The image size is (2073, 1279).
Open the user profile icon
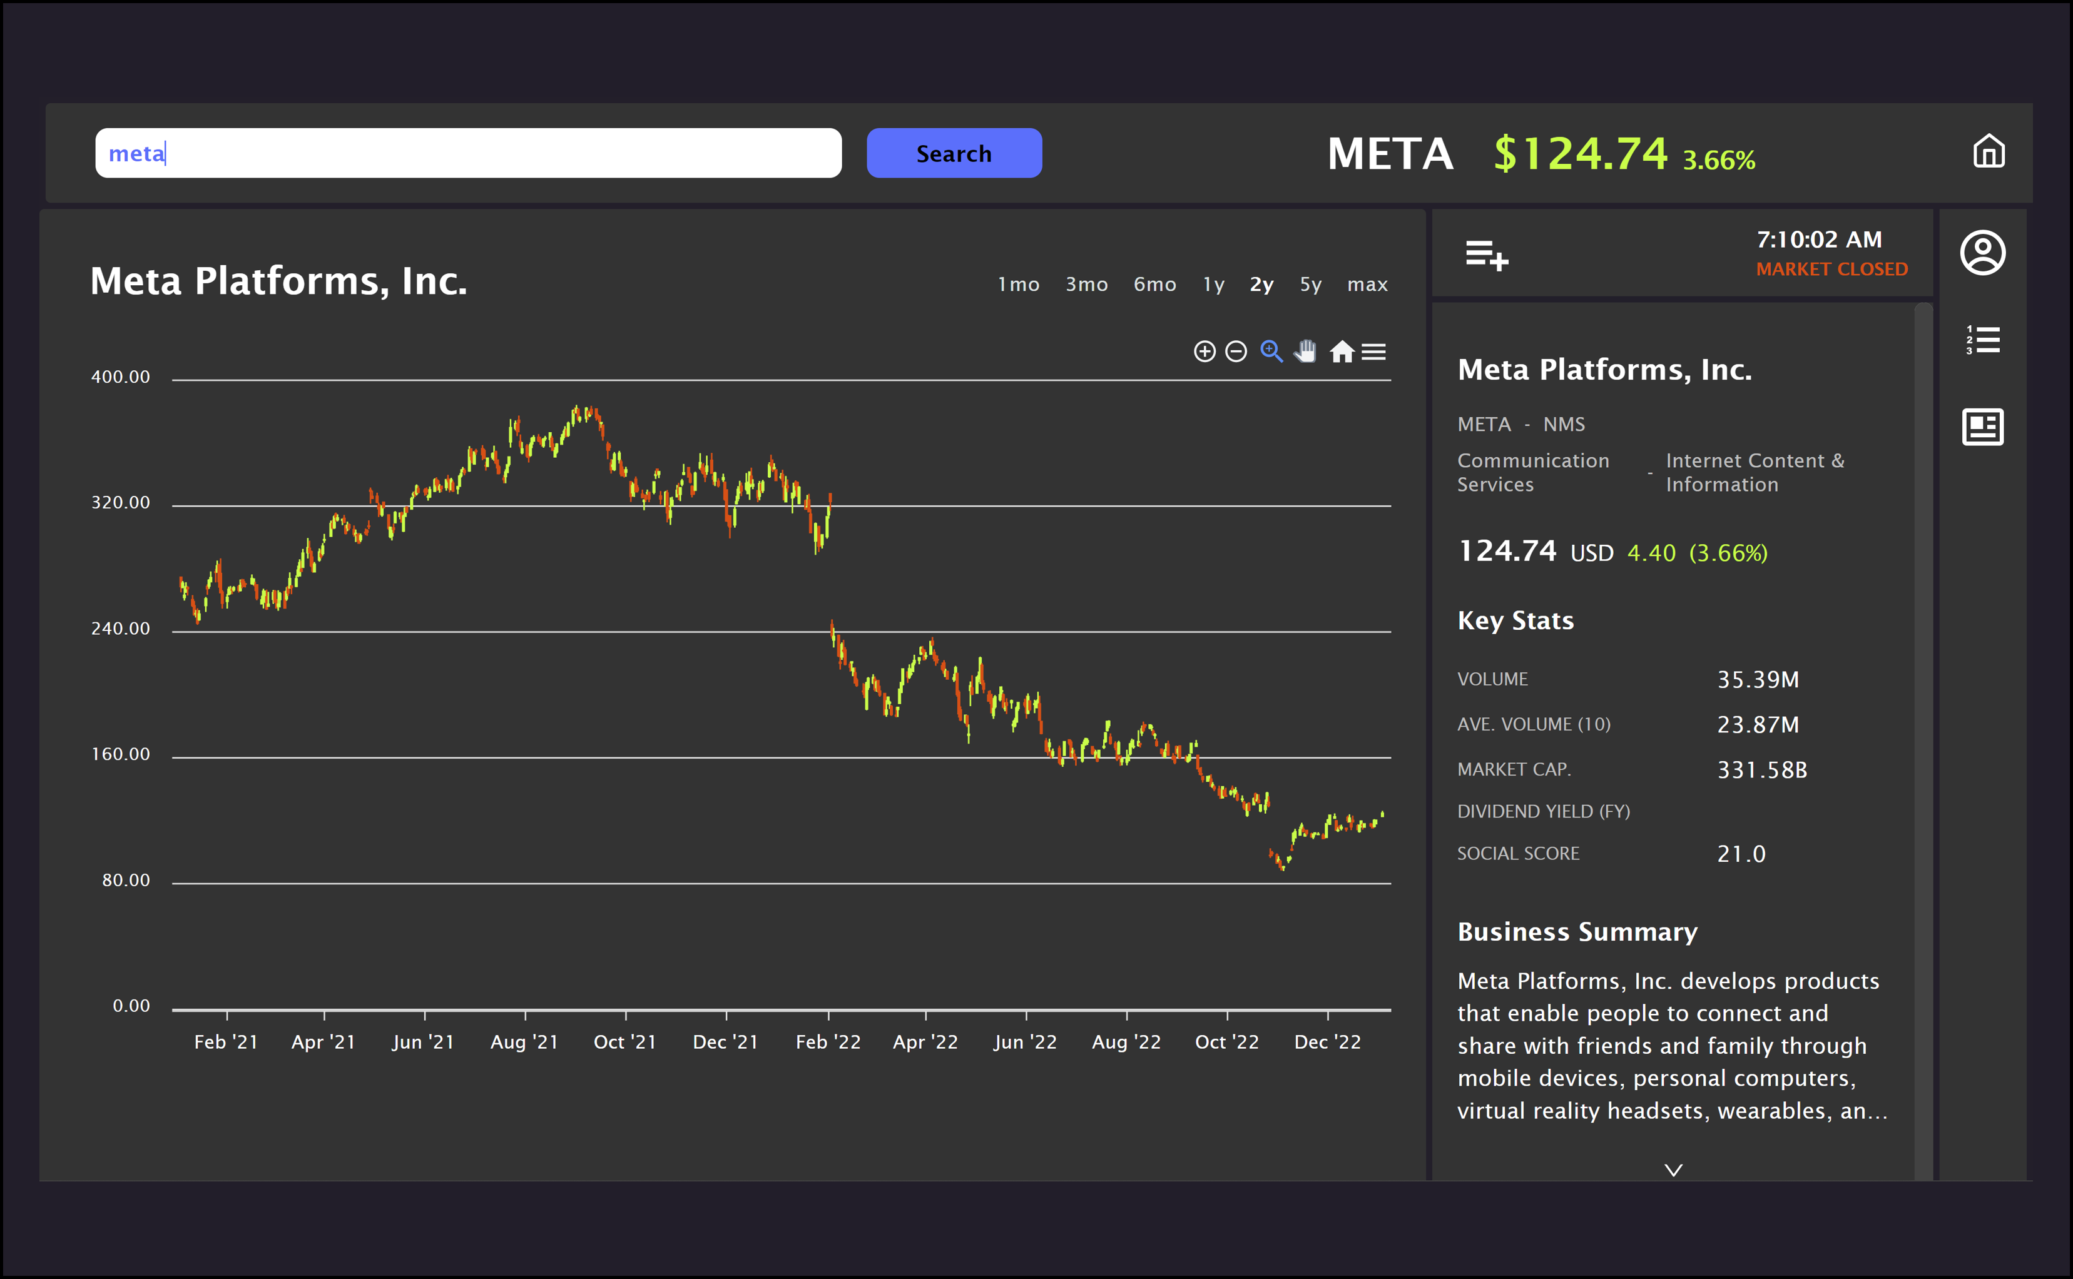tap(1982, 253)
